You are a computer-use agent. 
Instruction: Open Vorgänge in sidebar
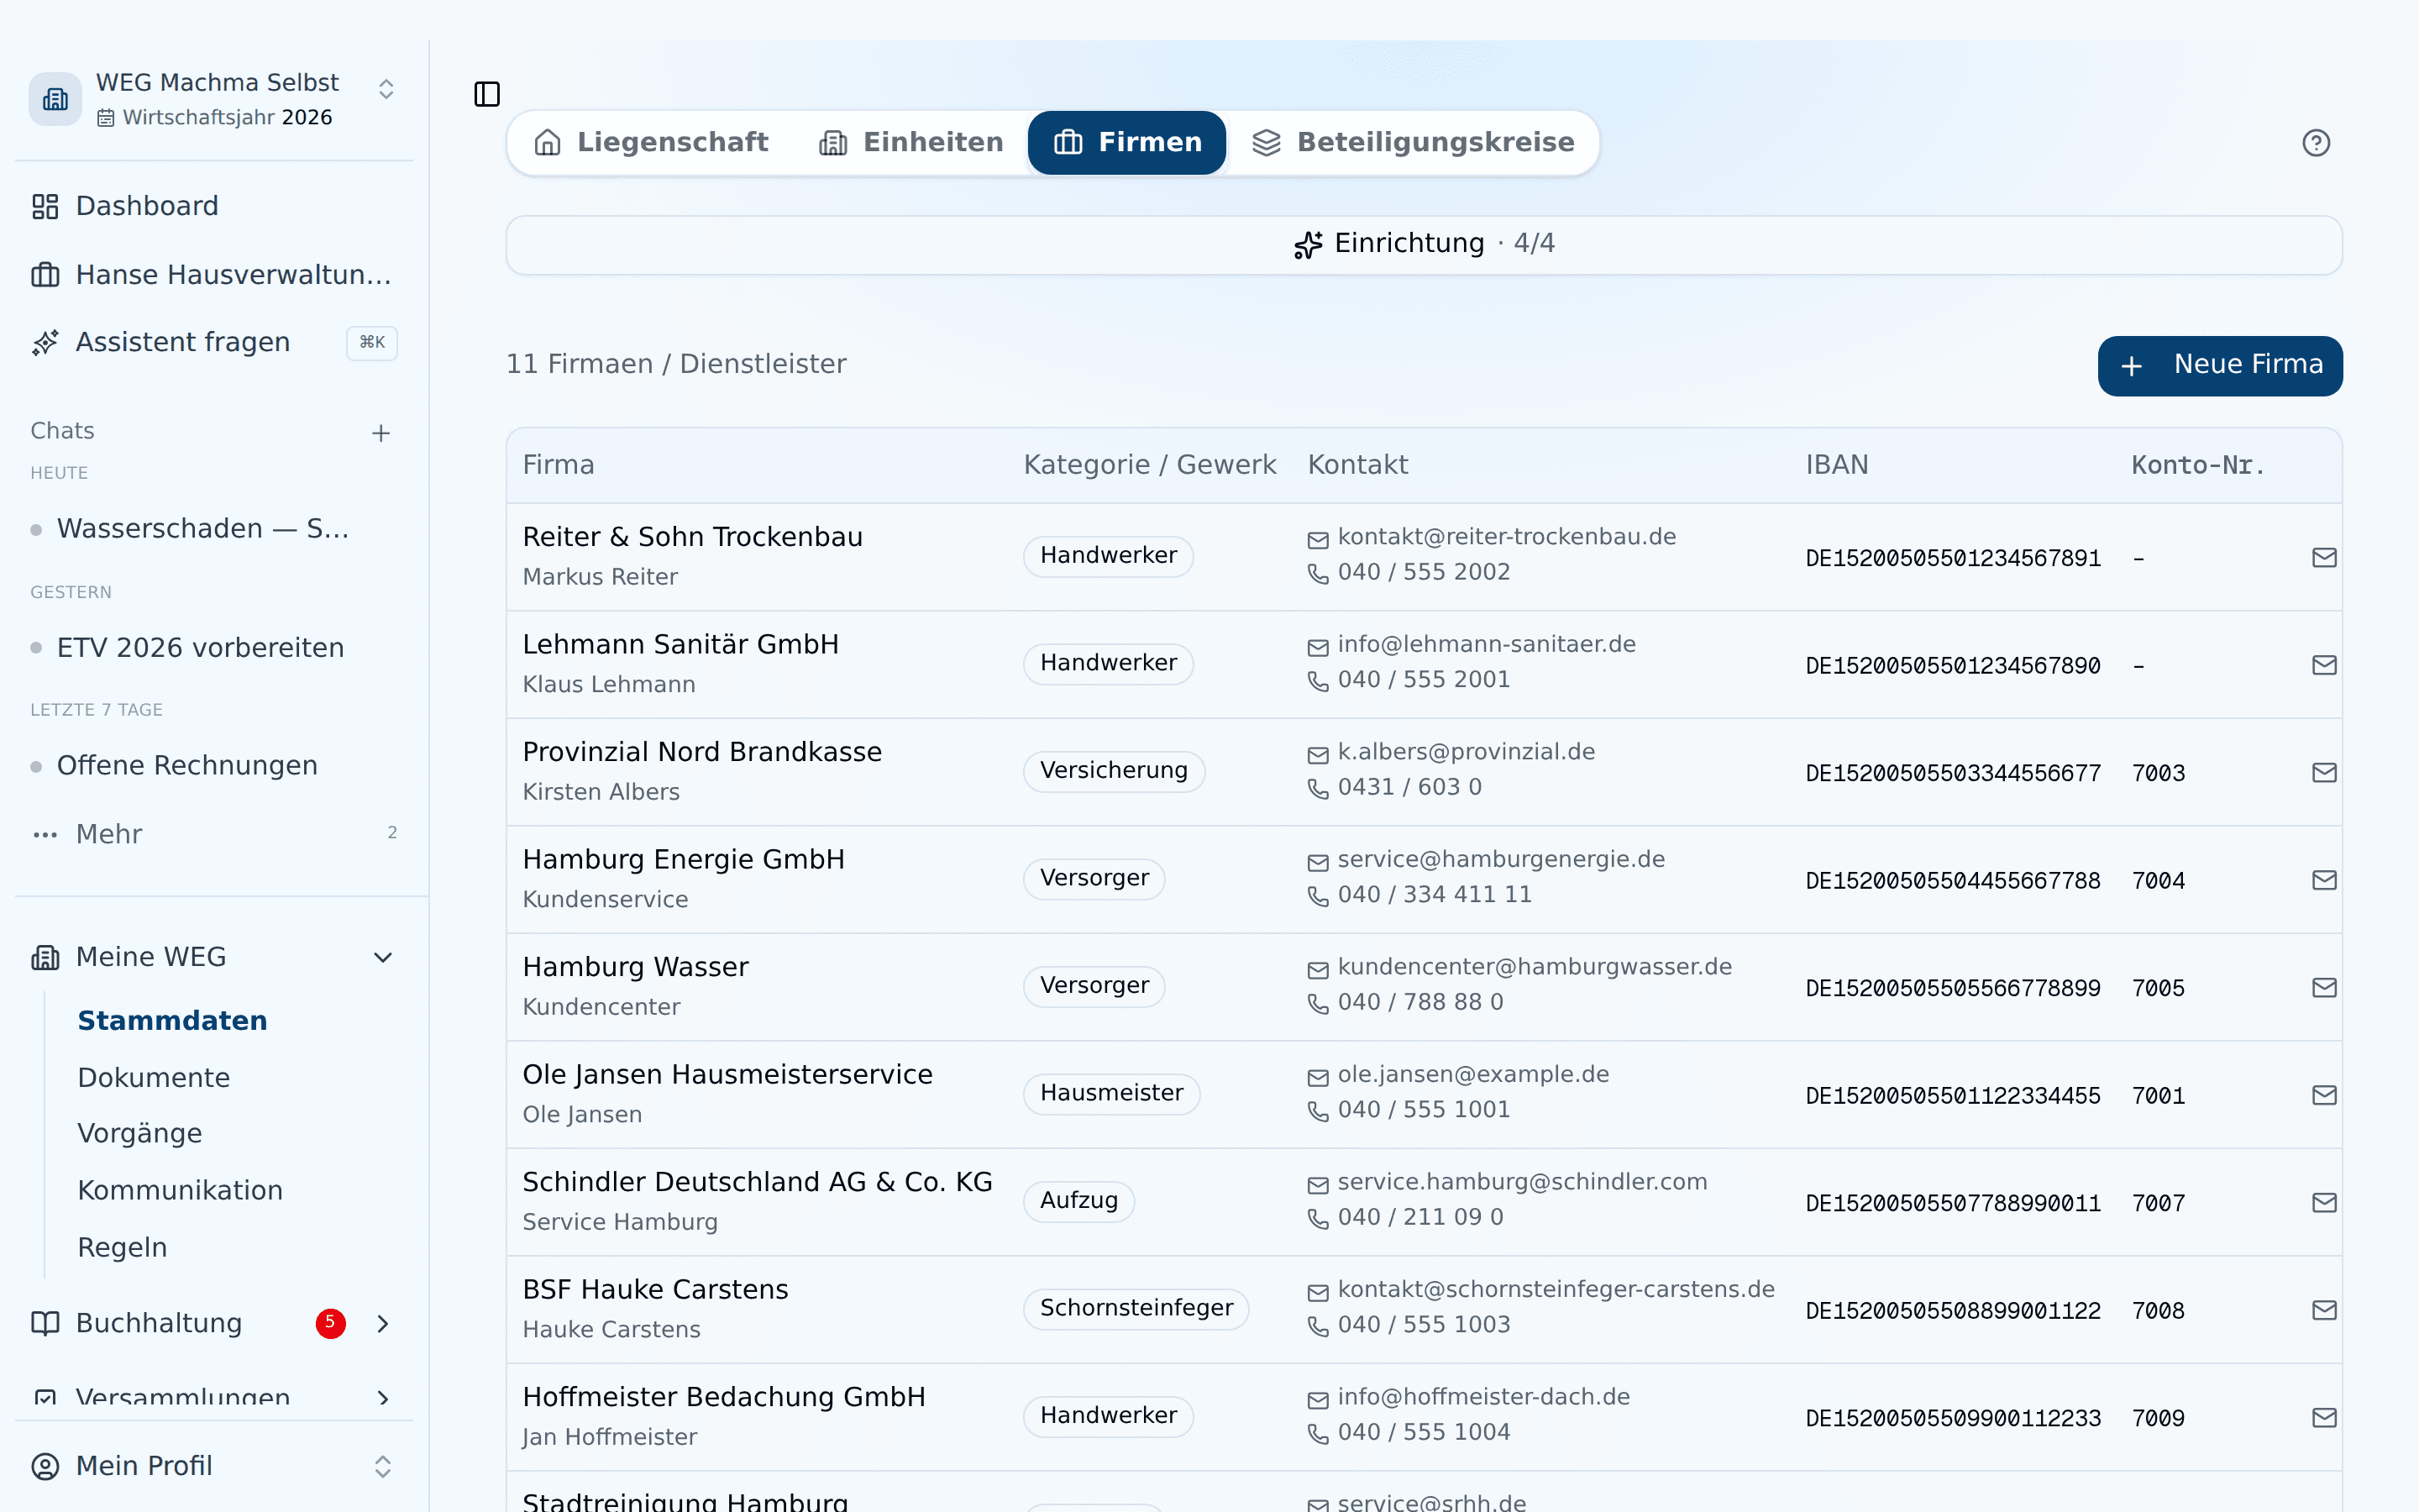click(140, 1134)
